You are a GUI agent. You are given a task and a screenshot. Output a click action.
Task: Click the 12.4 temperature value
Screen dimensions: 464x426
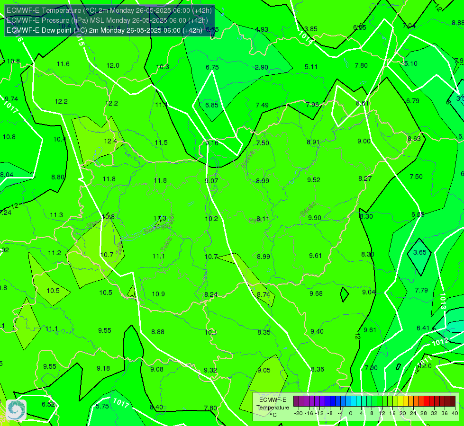110,142
